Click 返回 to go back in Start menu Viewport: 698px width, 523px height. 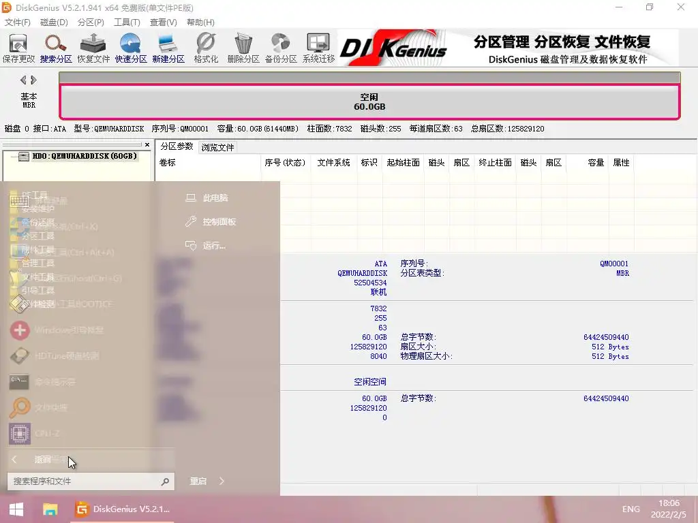point(43,460)
